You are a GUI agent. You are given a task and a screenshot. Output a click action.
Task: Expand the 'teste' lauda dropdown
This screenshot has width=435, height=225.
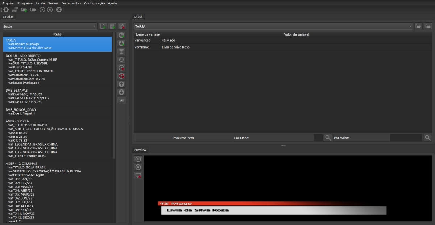(95, 26)
